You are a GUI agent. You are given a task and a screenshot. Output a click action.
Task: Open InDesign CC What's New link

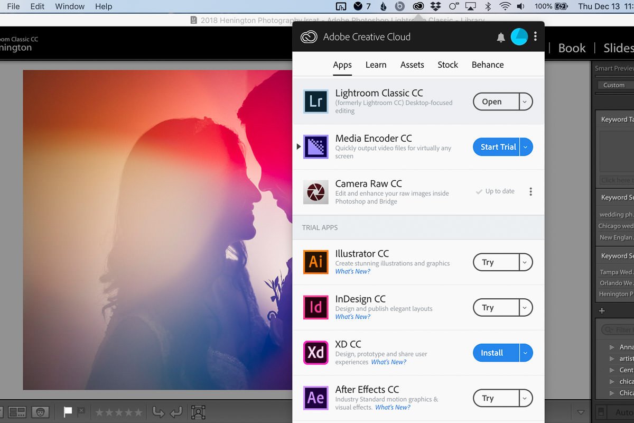coord(353,317)
